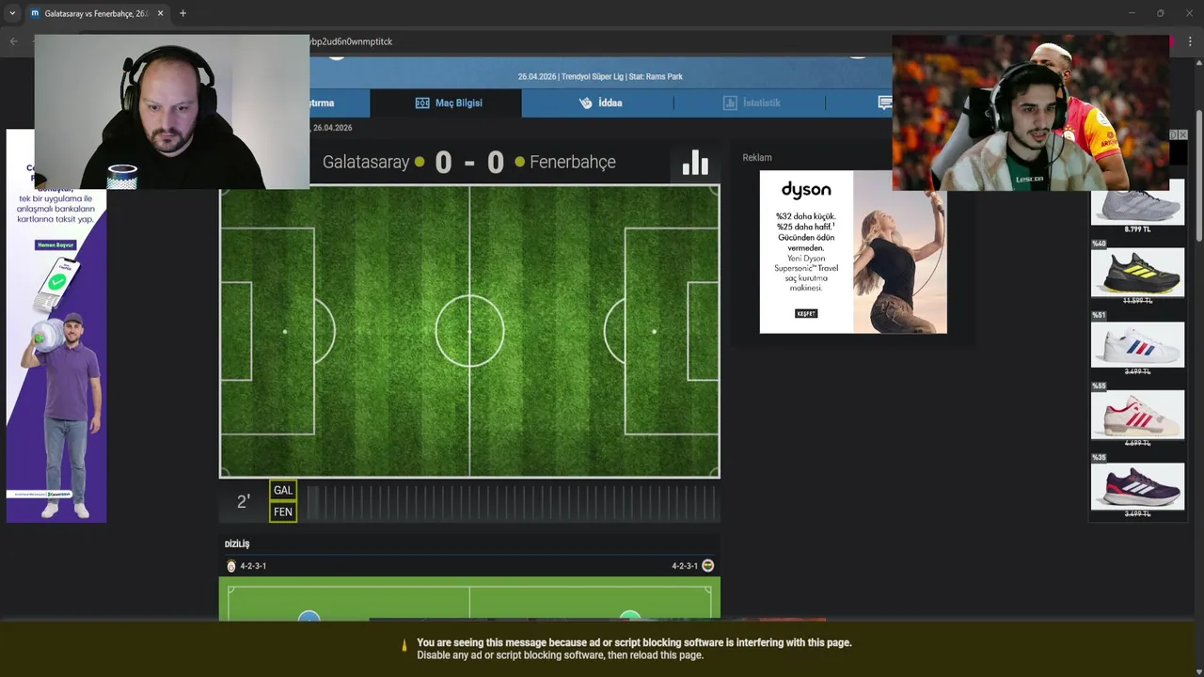Image resolution: width=1204 pixels, height=677 pixels.
Task: Select the FEN label on the timeline
Action: coord(283,512)
